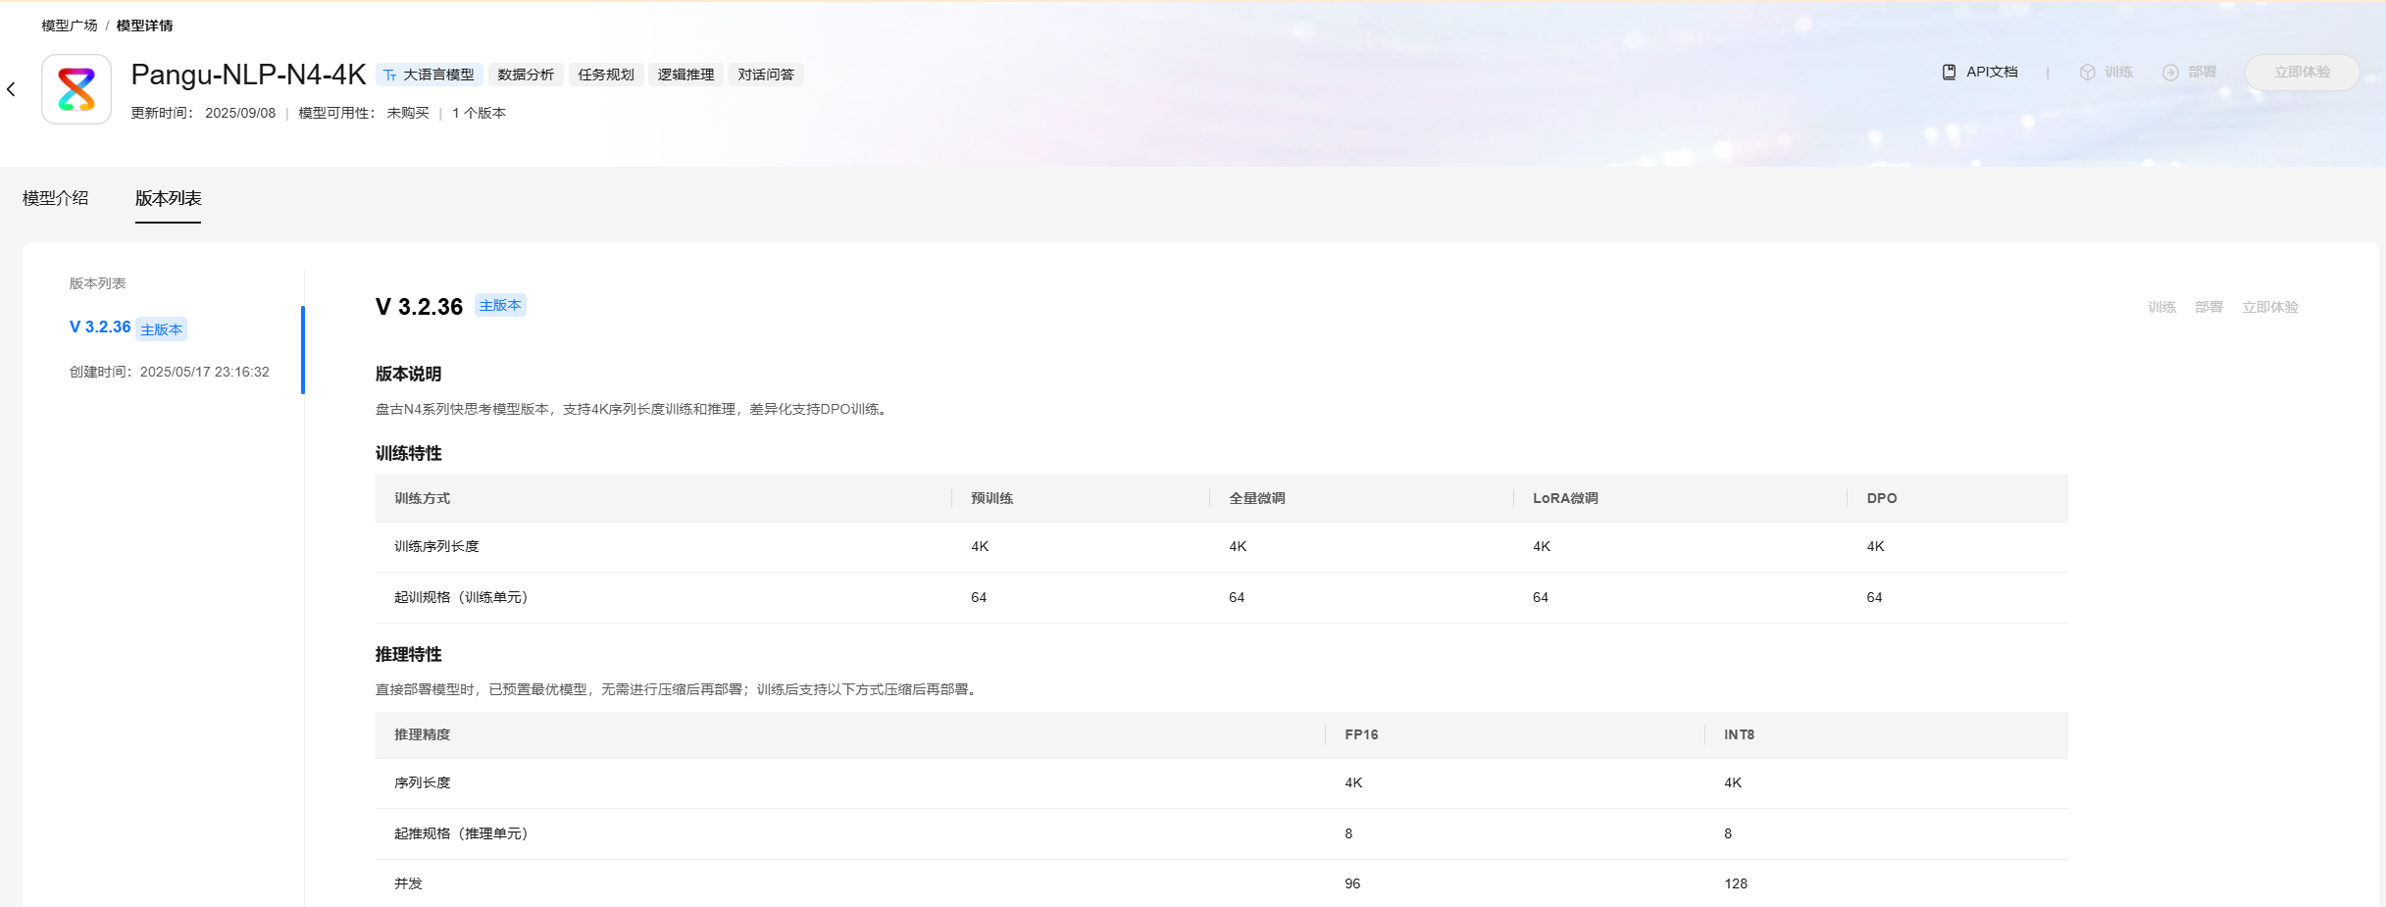This screenshot has width=2386, height=907.
Task: Click 训练 in the V 3.2.36 detail row
Action: pos(2162,307)
